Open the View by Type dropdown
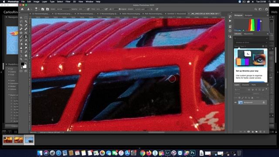This screenshot has height=157, width=279. tap(240, 46)
